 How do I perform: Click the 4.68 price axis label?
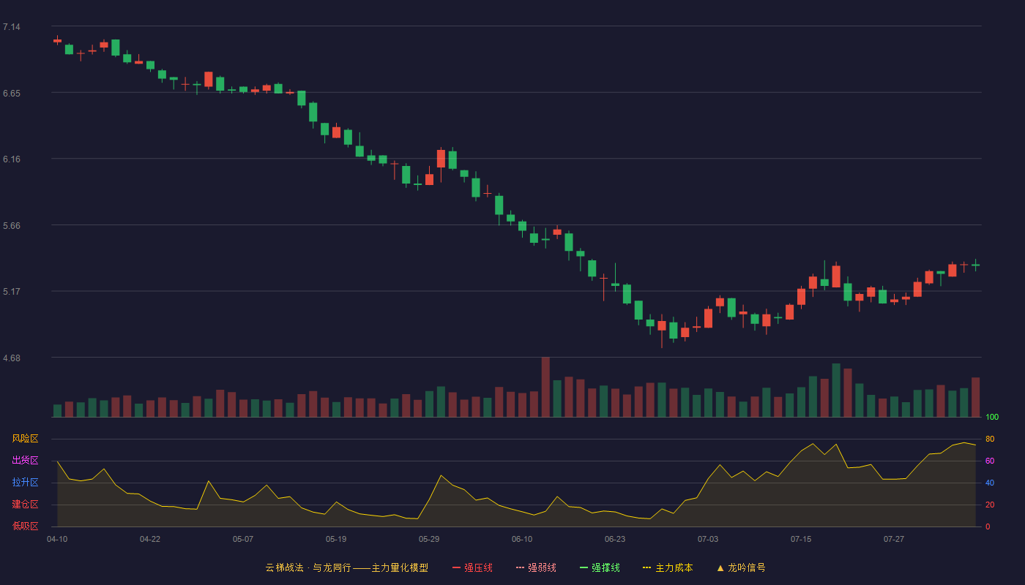(x=12, y=358)
